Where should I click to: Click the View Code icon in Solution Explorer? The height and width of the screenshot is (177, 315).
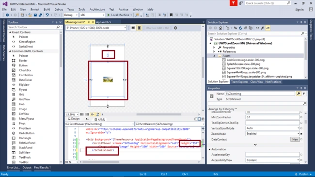(257, 28)
